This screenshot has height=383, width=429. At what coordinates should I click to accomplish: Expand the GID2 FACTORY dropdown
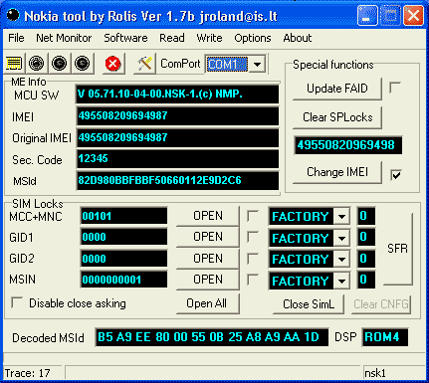click(x=341, y=260)
